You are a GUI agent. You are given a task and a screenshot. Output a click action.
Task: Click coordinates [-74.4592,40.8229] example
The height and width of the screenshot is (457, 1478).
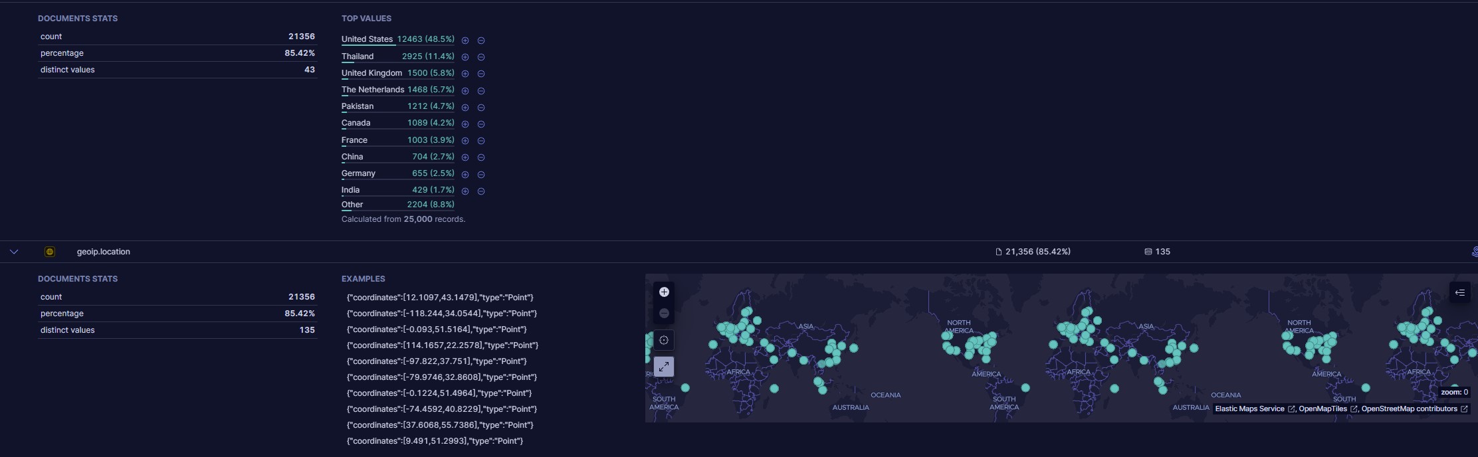(x=442, y=409)
